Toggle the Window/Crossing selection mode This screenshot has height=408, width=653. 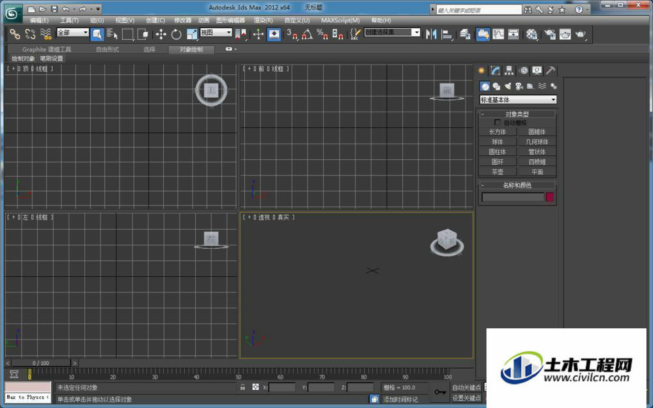(x=143, y=34)
